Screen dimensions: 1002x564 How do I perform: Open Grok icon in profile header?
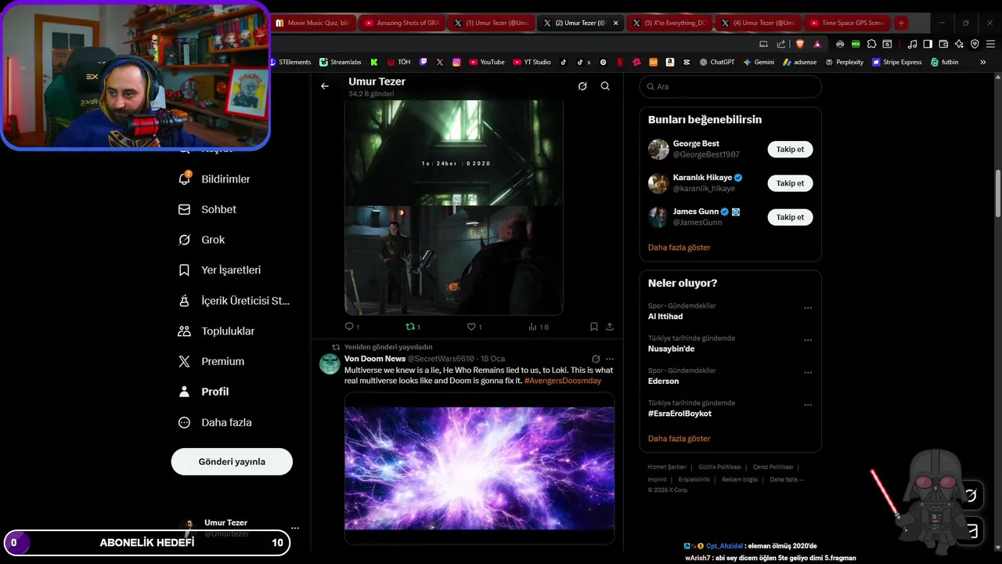[x=582, y=86]
